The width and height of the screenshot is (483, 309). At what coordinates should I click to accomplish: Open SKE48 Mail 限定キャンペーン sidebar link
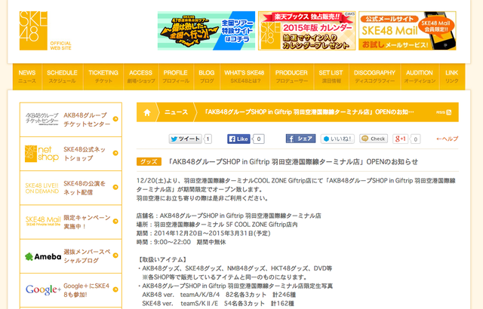point(71,222)
